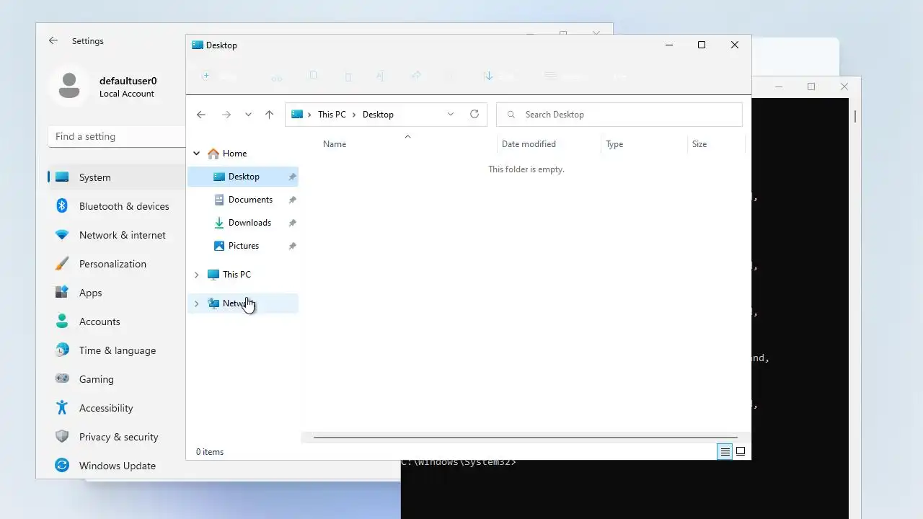Maximize the File Explorer window

click(702, 45)
